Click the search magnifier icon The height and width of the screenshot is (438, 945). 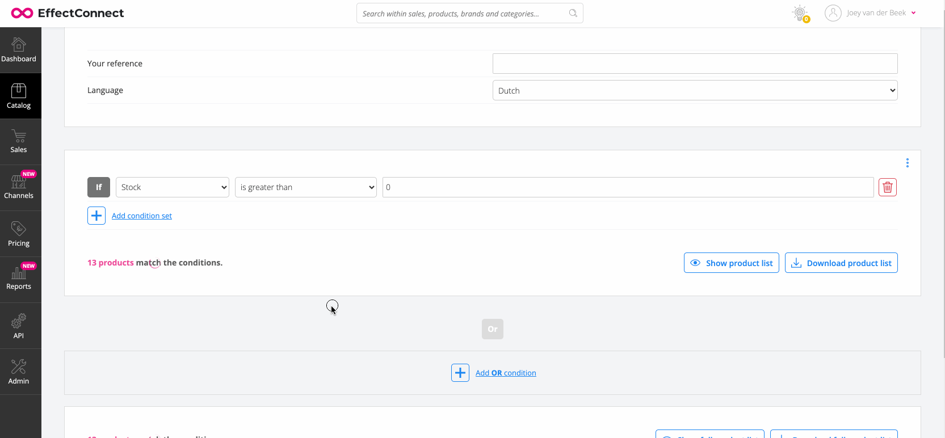[573, 13]
